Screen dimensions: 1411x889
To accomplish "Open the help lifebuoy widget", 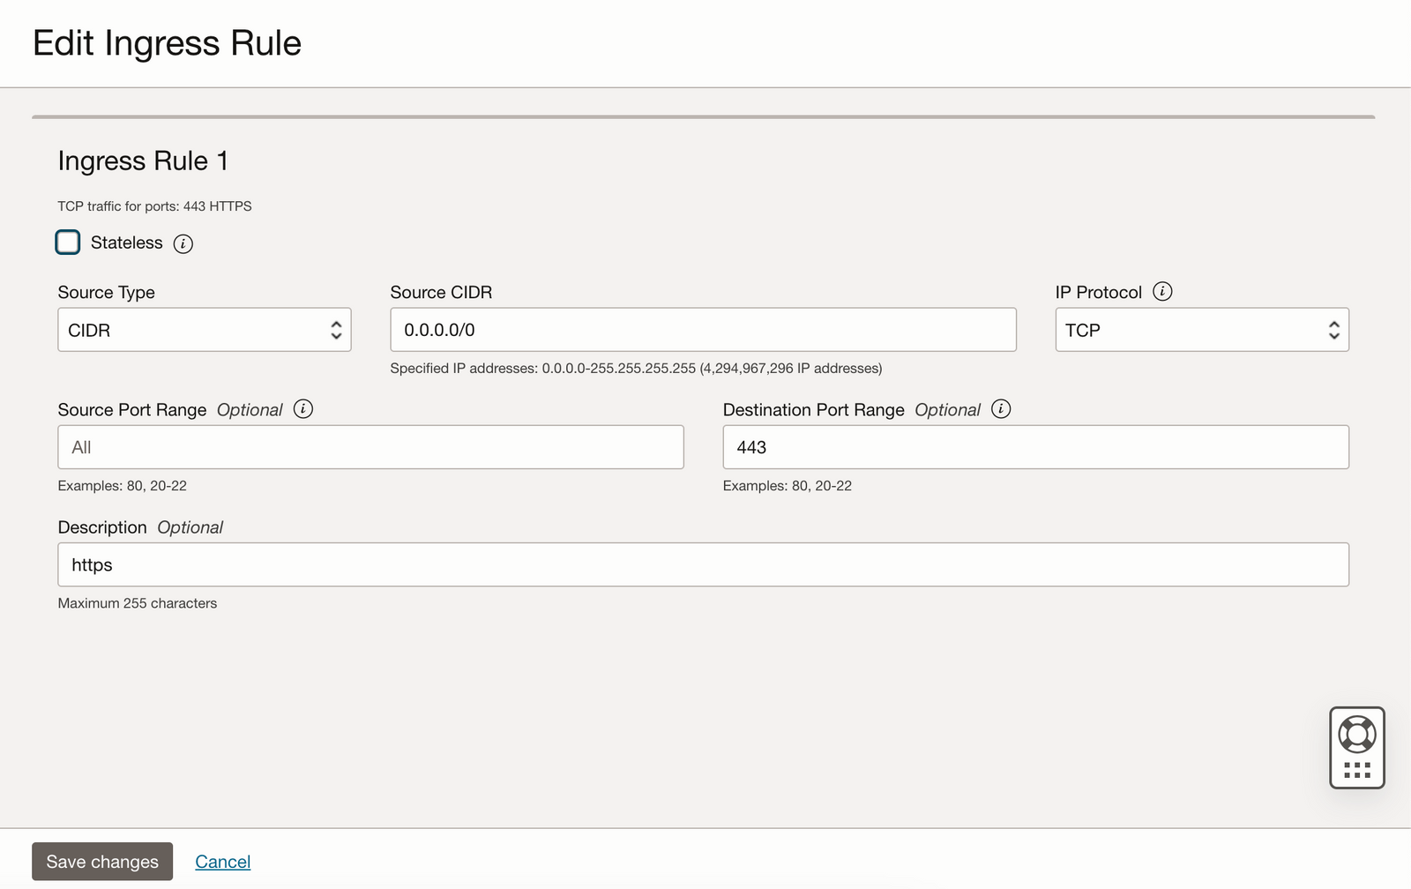I will click(x=1356, y=734).
